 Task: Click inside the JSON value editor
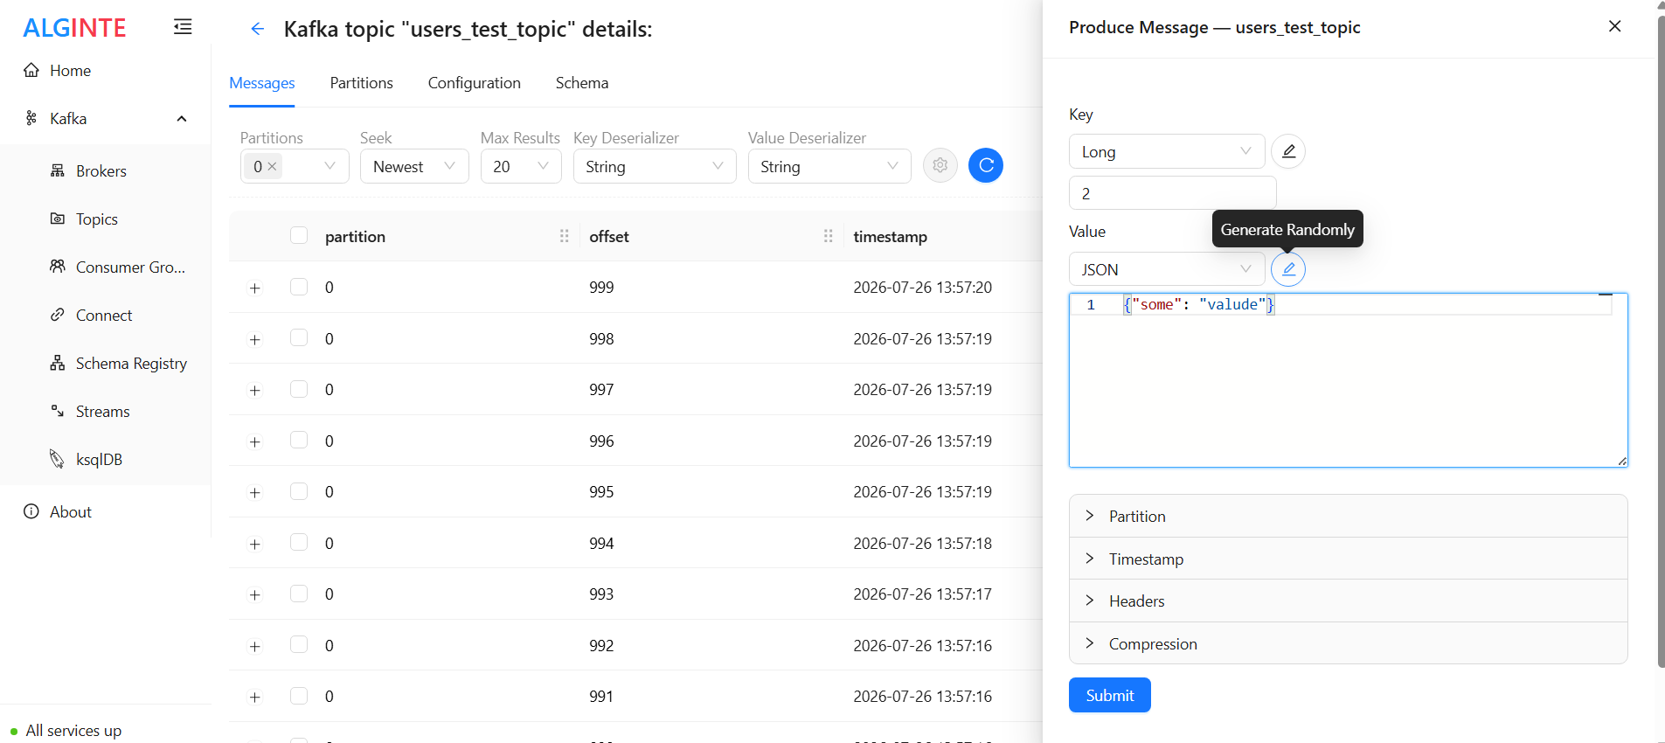pyautogui.click(x=1348, y=380)
